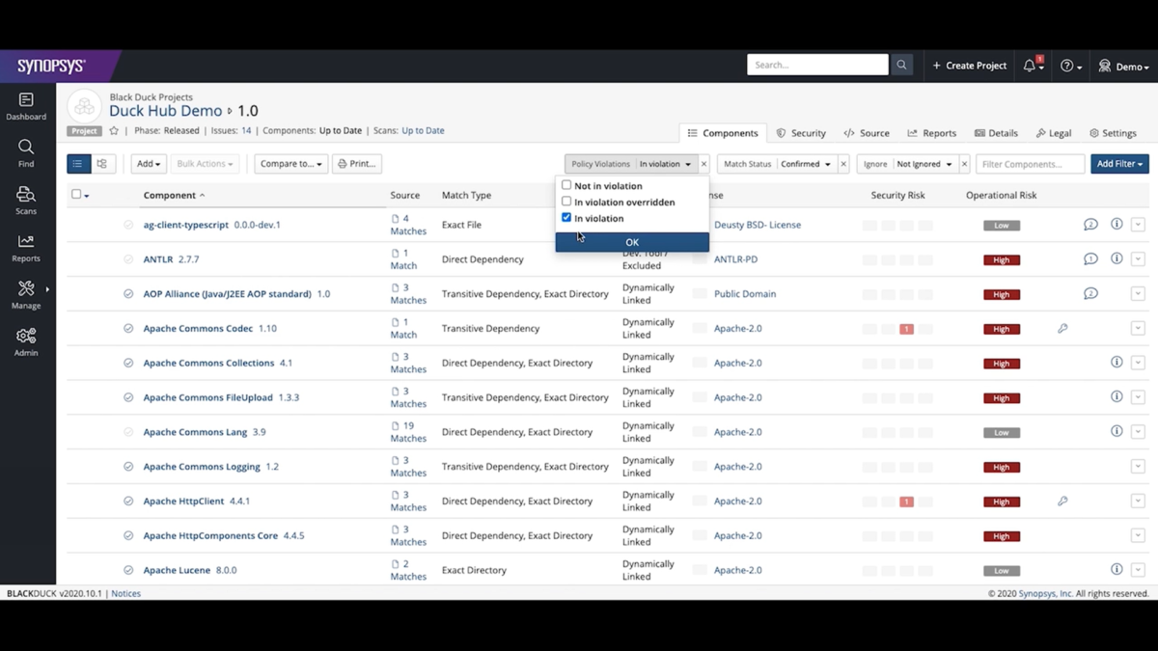Show info for Apache Lucene

1117,570
